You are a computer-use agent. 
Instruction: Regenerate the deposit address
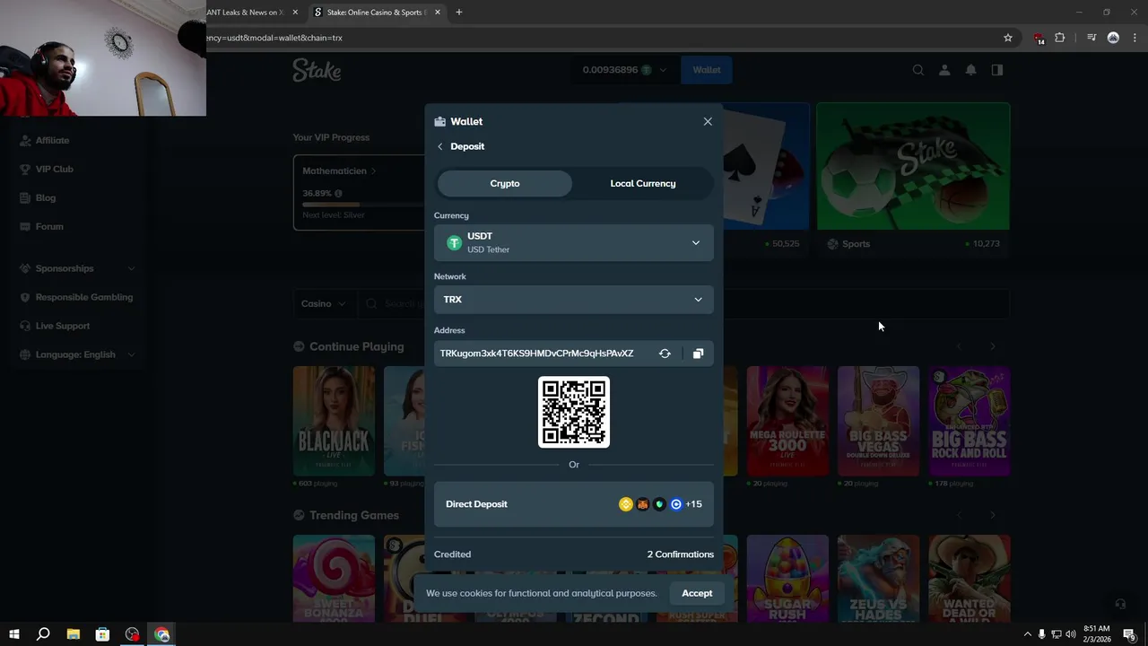665,354
